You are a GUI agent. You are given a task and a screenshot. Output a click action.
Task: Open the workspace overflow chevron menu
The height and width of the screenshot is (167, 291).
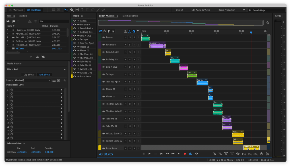click(x=243, y=10)
